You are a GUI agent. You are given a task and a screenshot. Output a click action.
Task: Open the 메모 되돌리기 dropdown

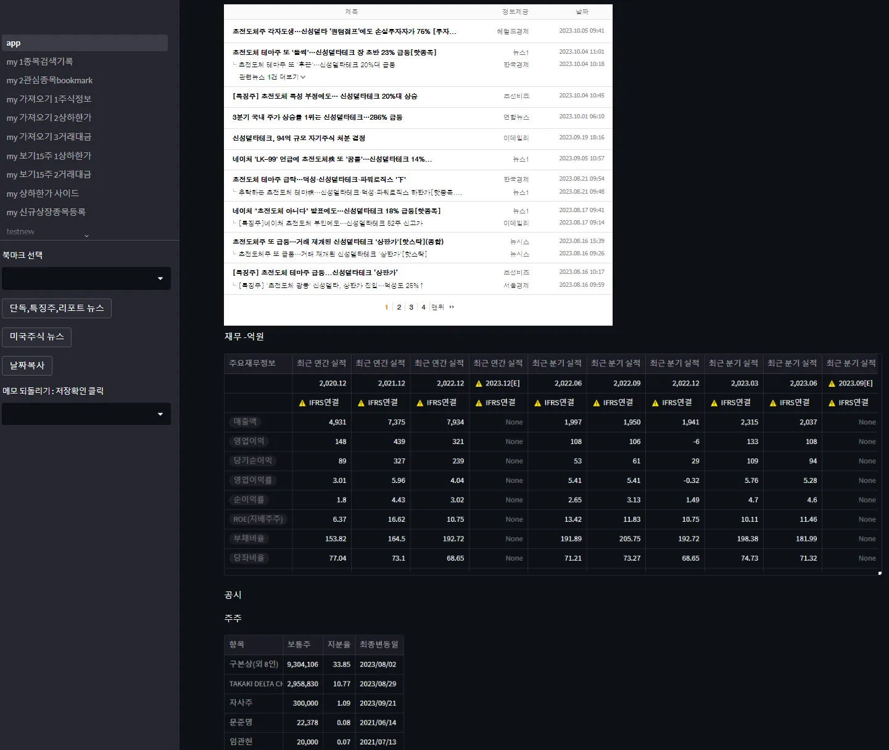(86, 414)
